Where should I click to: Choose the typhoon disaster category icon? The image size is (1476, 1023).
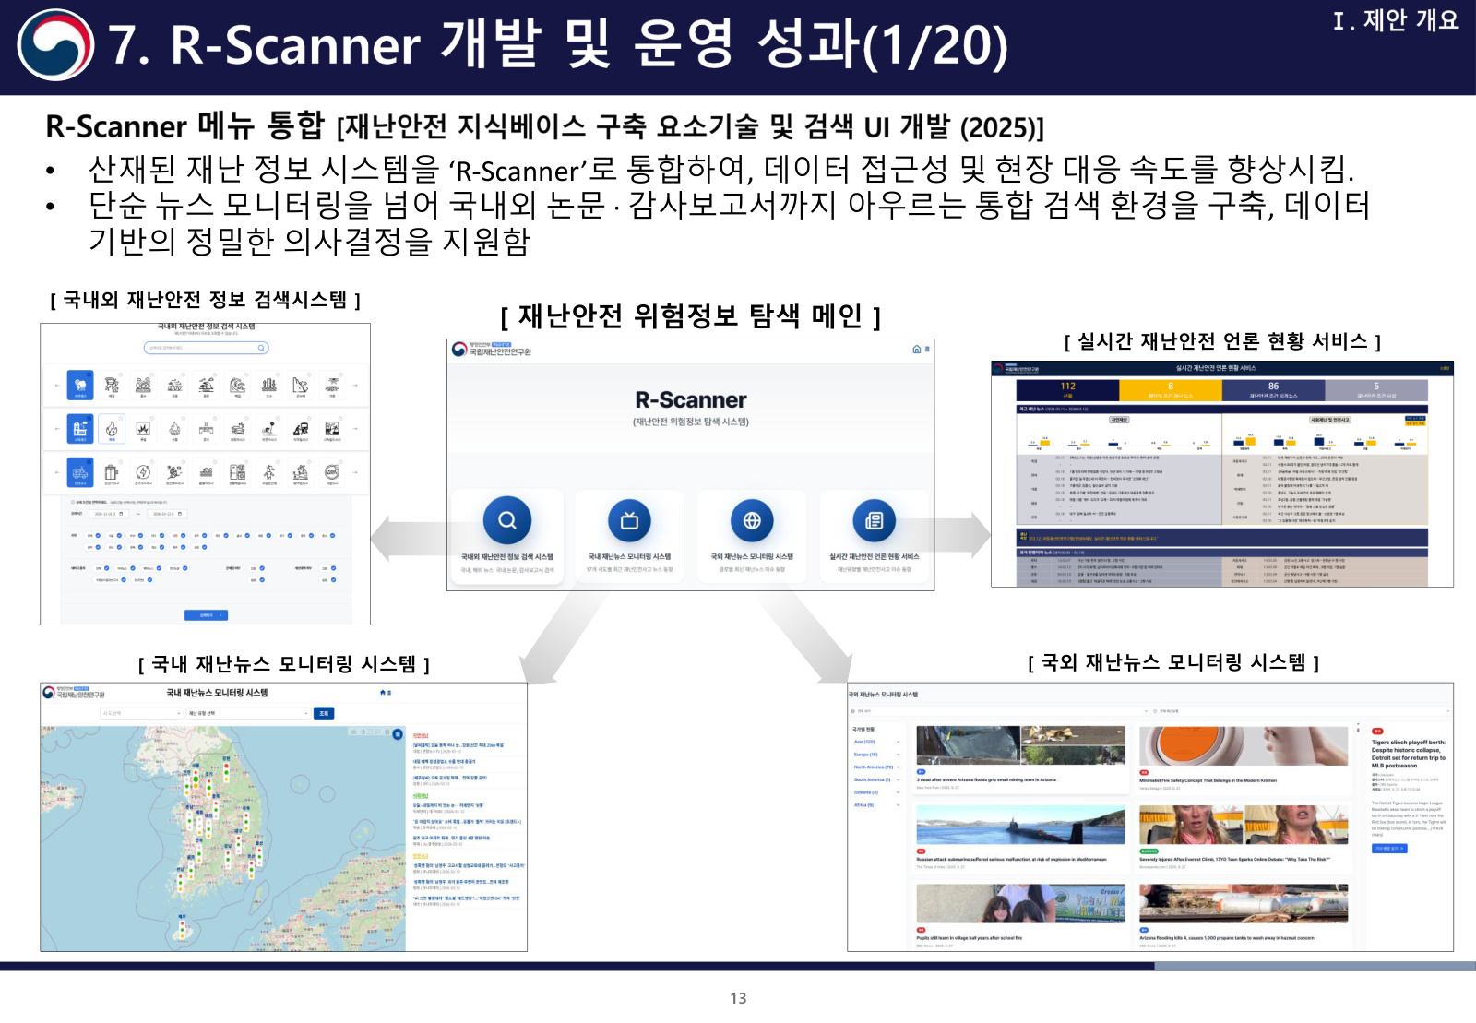113,385
